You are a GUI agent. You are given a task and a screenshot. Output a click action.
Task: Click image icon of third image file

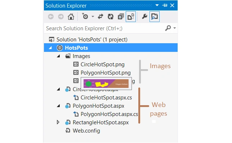76,81
